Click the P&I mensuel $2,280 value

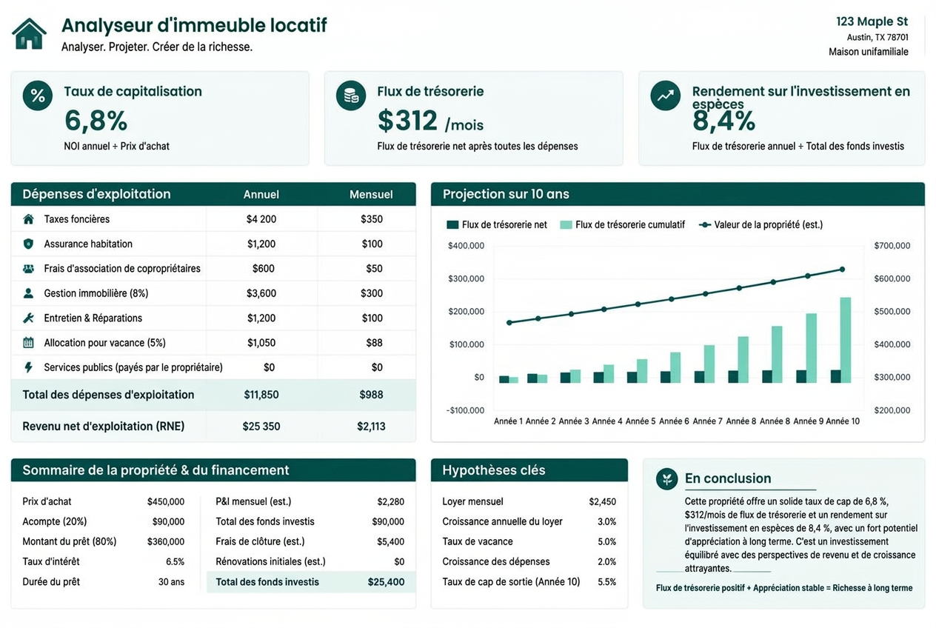click(x=391, y=501)
